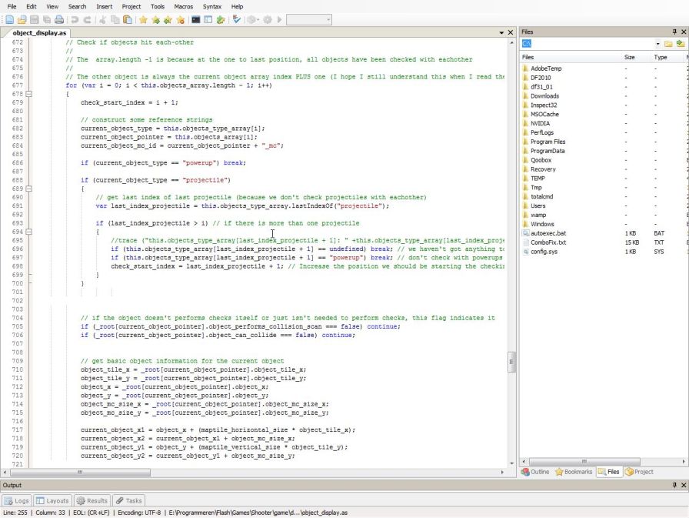Pin the Files panel with the pushpin
The height and width of the screenshot is (518, 689).
[x=674, y=32]
